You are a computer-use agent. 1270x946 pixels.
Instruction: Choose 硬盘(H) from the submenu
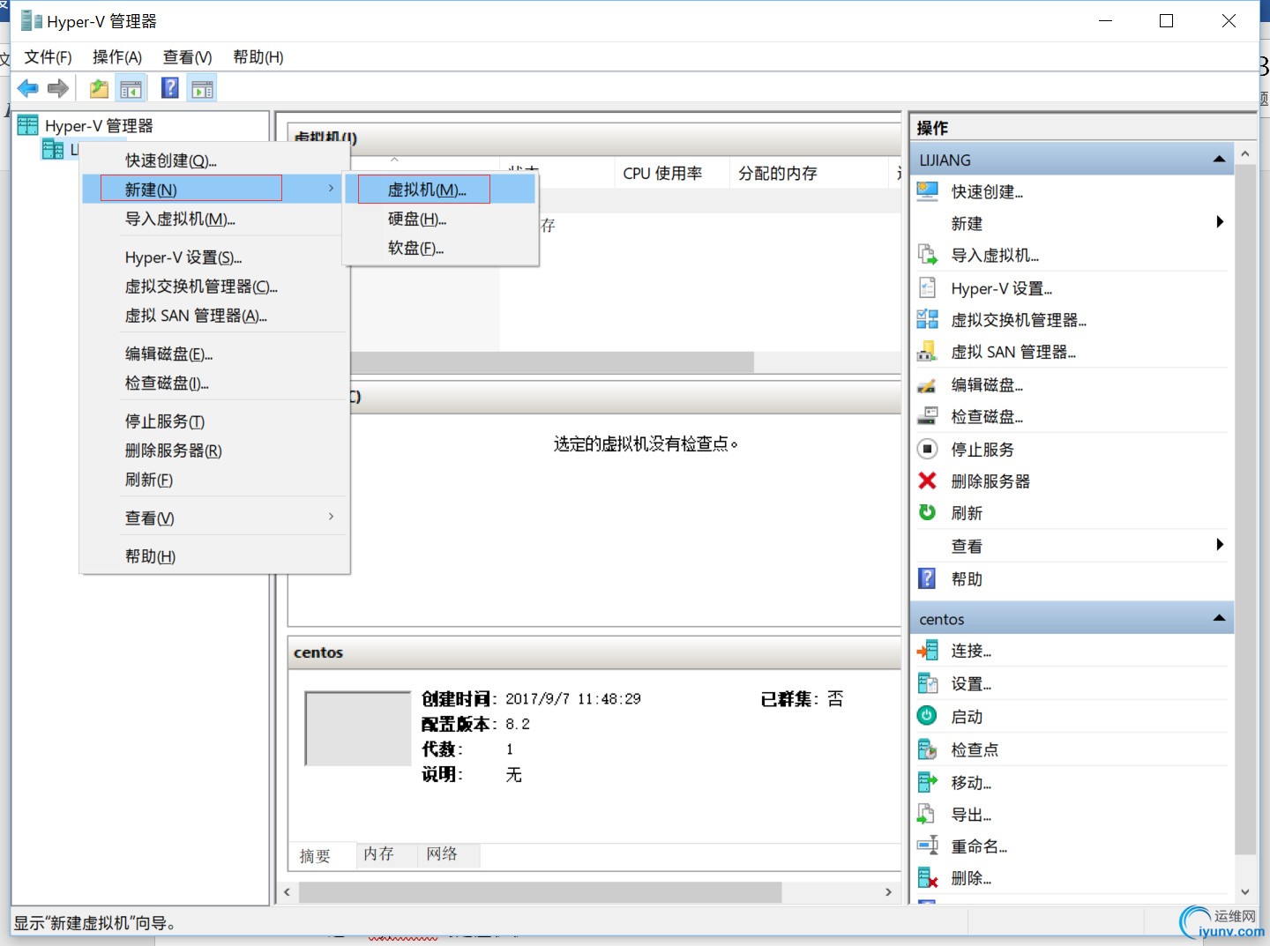[440, 219]
